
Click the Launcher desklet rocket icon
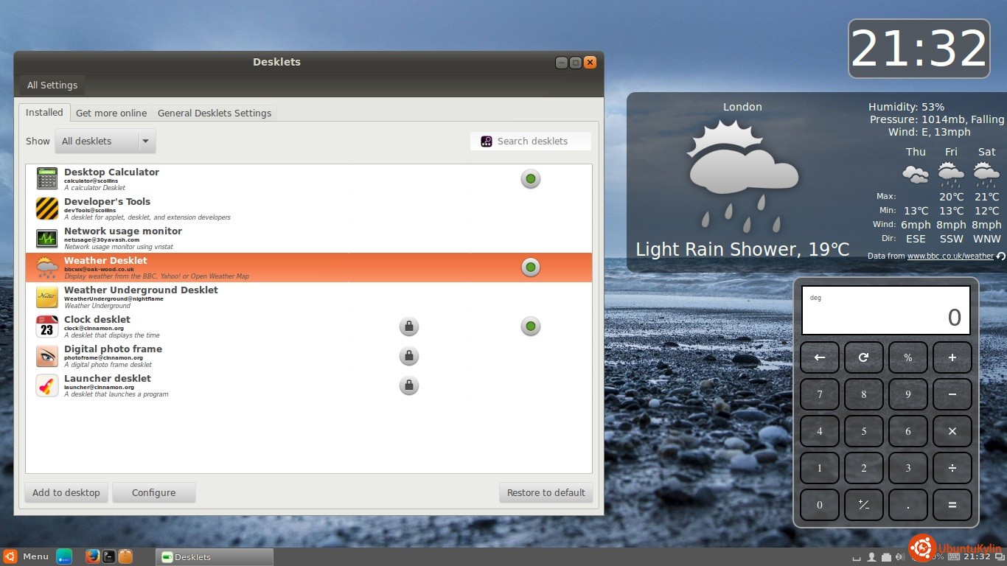click(x=47, y=385)
